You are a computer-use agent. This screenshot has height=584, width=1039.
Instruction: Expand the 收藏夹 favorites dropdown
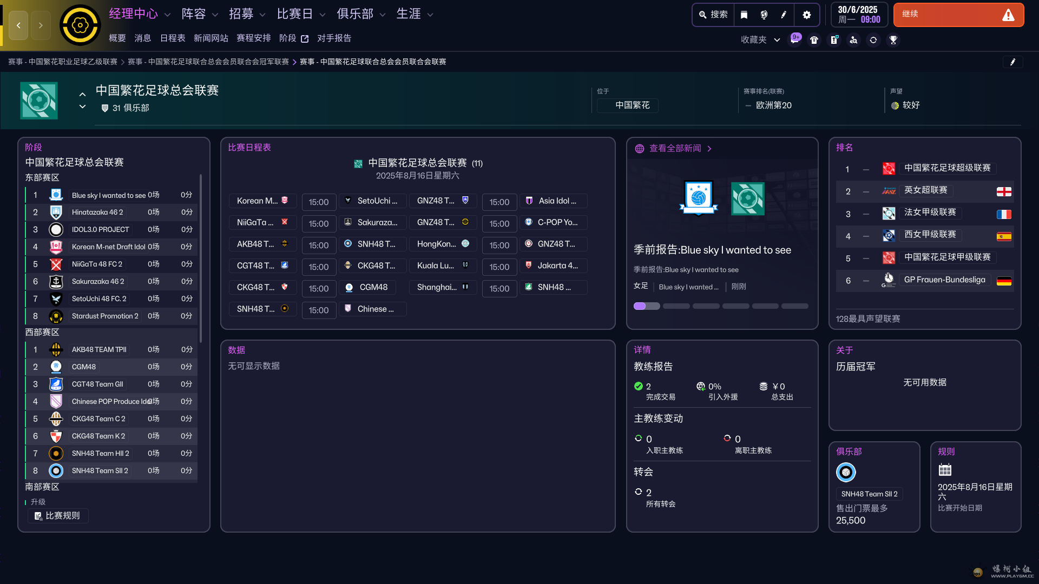click(760, 39)
